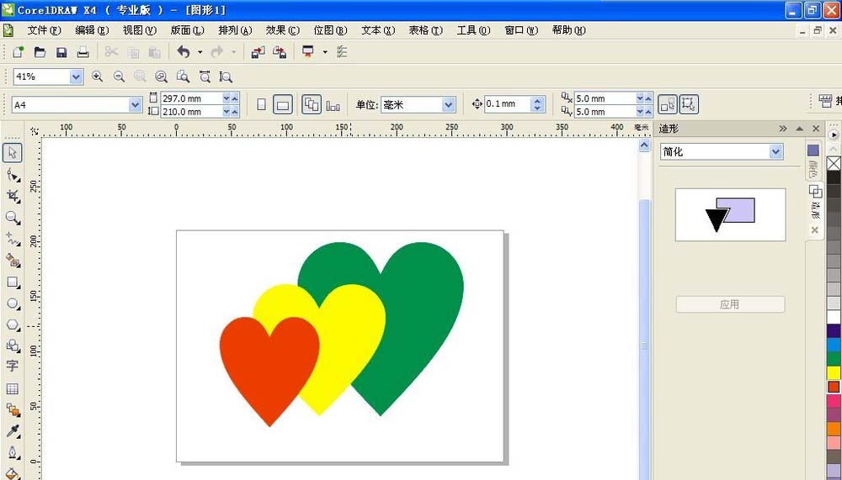The height and width of the screenshot is (480, 842).
Task: Select the Polygon tool
Action: [x=13, y=325]
